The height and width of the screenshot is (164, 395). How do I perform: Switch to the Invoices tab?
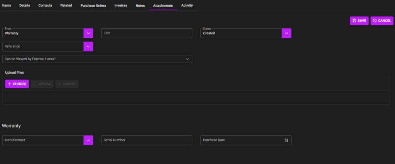point(121,5)
